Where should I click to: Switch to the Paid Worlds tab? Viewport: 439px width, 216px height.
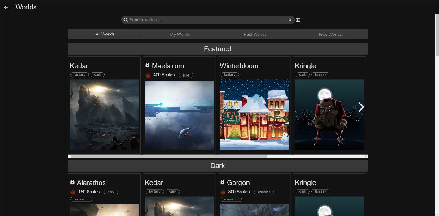(255, 34)
